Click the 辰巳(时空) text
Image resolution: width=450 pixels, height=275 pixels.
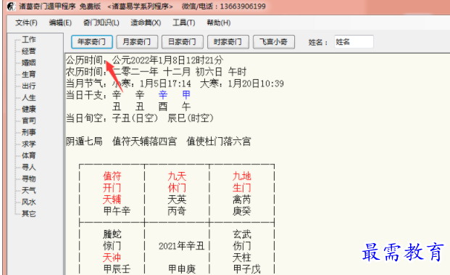[191, 118]
